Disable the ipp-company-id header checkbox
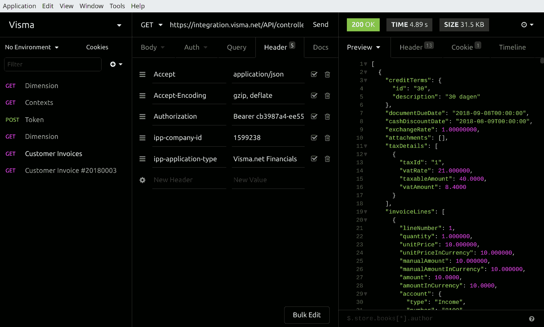This screenshot has height=327, width=544. (314, 138)
